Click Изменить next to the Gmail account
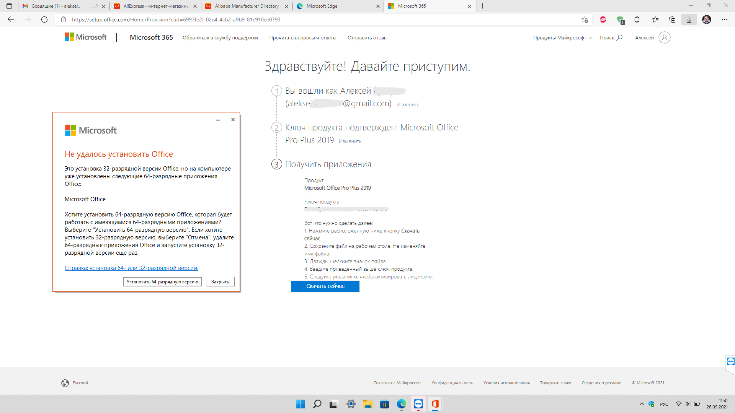This screenshot has width=735, height=413. tap(408, 105)
